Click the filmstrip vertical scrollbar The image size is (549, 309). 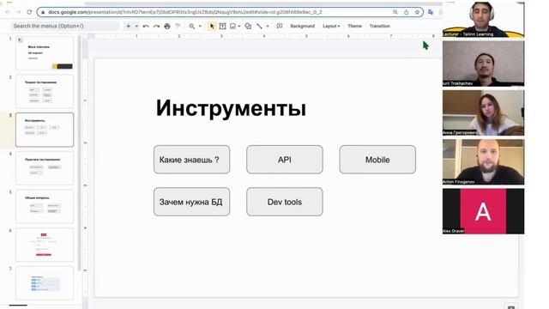[x=80, y=153]
